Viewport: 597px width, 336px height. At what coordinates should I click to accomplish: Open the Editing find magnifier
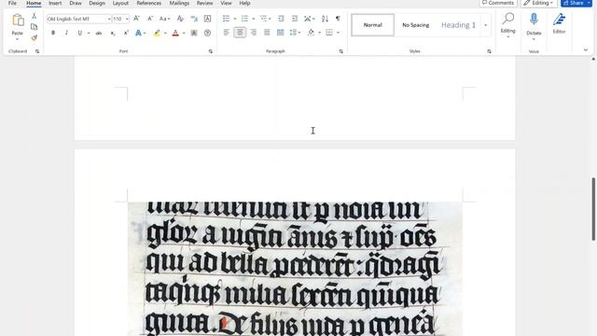point(507,19)
